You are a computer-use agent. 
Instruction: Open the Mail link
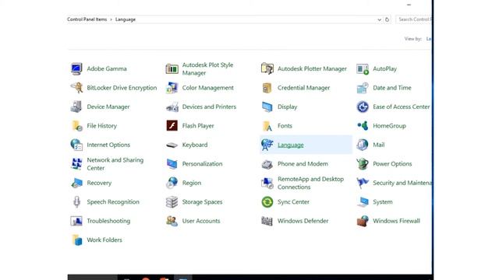[379, 145]
